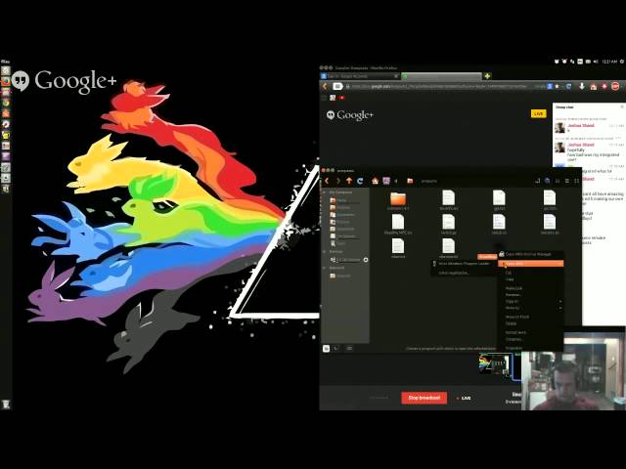
Task: Collapse the Devices sidebar section
Action: point(324,252)
